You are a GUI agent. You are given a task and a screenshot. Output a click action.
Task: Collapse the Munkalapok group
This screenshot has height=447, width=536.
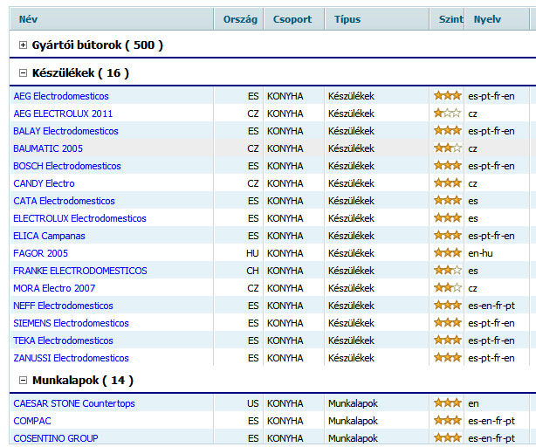(23, 380)
